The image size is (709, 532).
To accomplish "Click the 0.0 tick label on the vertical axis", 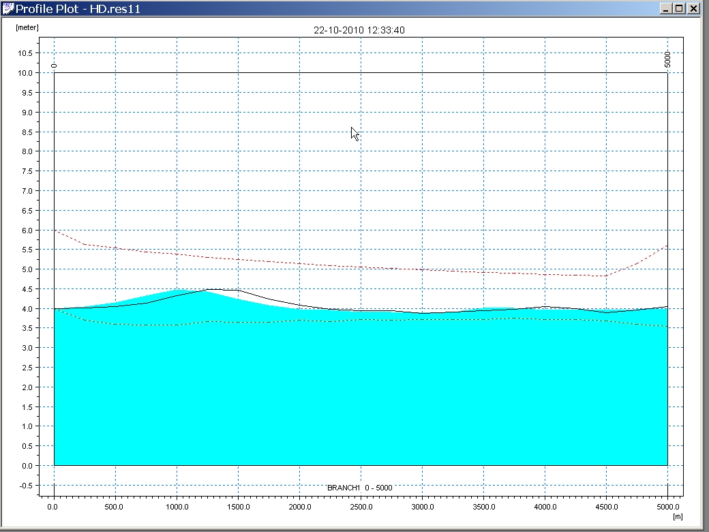I will 27,466.
